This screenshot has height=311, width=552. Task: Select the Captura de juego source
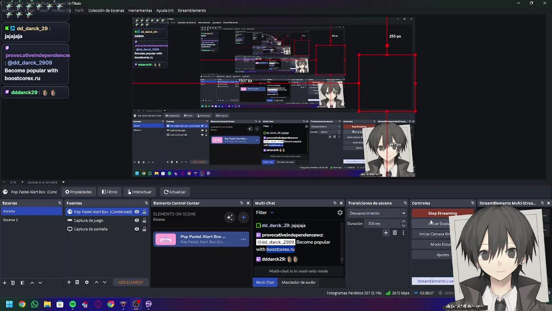pos(88,220)
